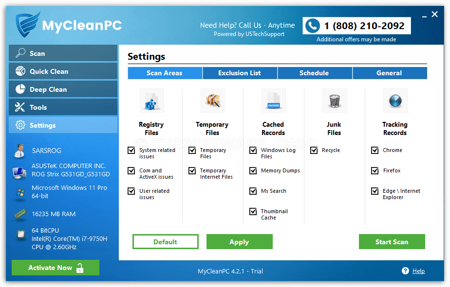Toggle User related issues checkbox
Image resolution: width=450 pixels, height=287 pixels.
tap(131, 191)
